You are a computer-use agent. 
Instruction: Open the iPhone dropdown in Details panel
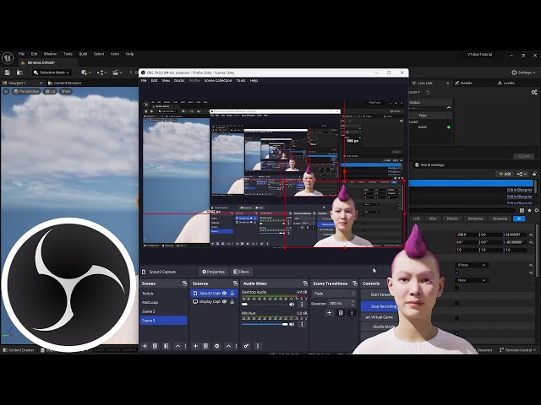(x=472, y=265)
